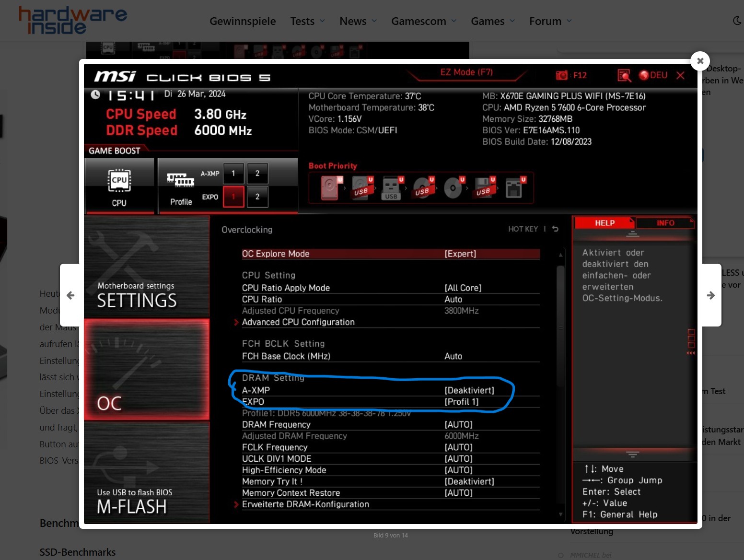Image resolution: width=744 pixels, height=560 pixels.
Task: Open the Gamescom menu
Action: click(x=424, y=21)
